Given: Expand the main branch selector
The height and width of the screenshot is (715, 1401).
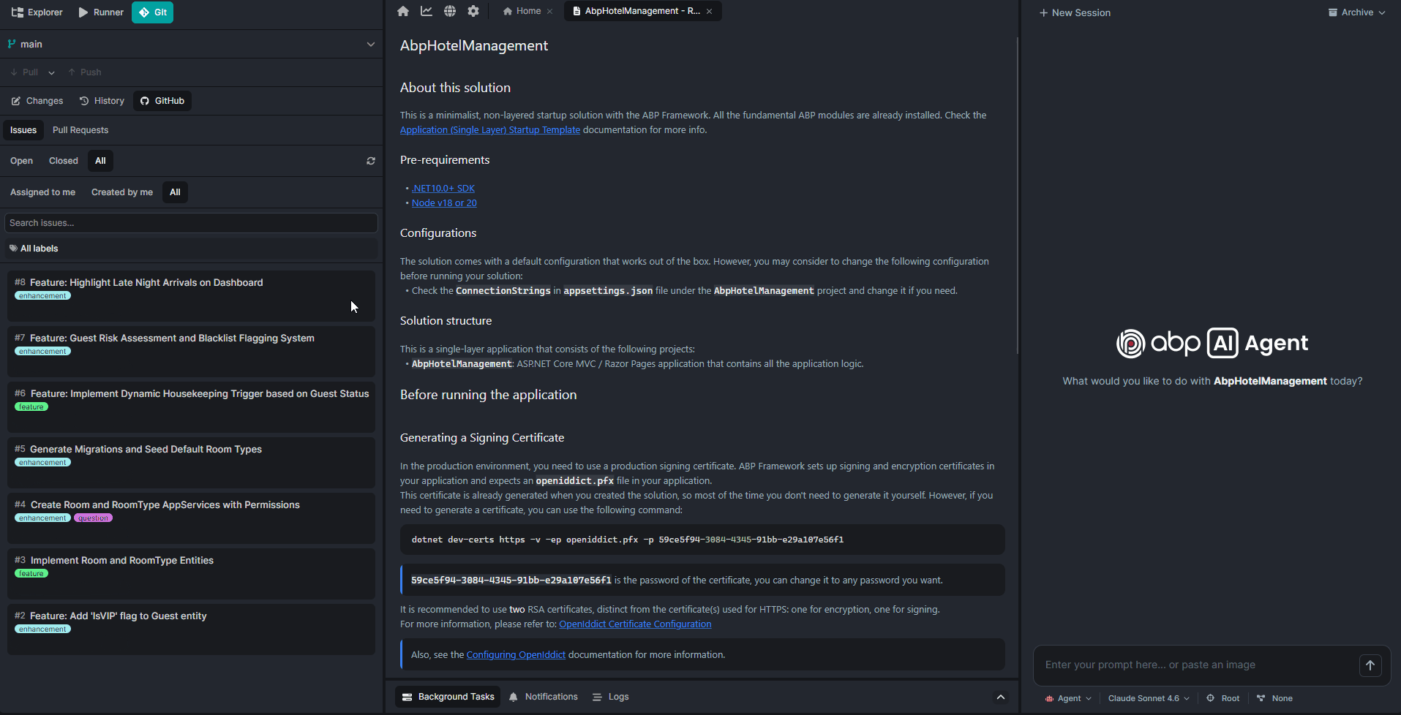Looking at the screenshot, I should coord(191,44).
